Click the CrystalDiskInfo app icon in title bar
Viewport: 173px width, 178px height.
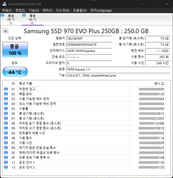click(x=4, y=4)
